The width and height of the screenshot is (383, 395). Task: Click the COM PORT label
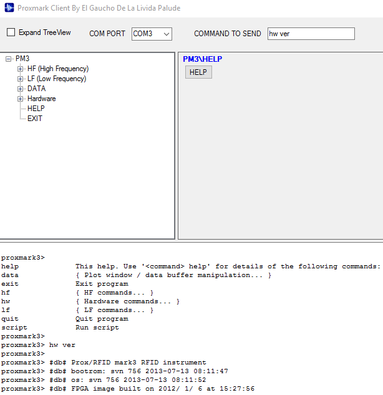pyautogui.click(x=107, y=34)
